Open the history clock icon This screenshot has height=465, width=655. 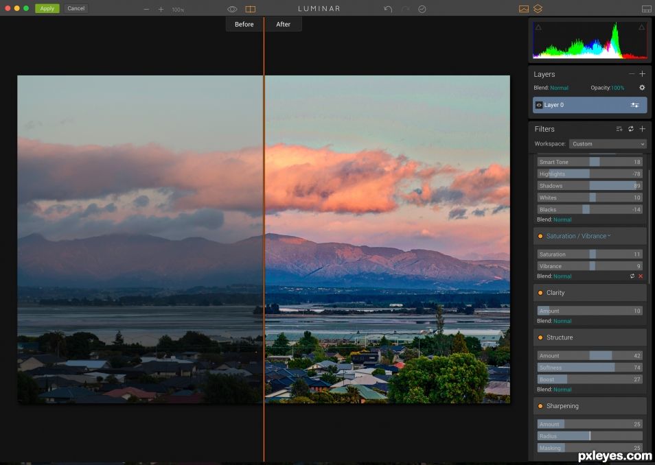coord(422,9)
